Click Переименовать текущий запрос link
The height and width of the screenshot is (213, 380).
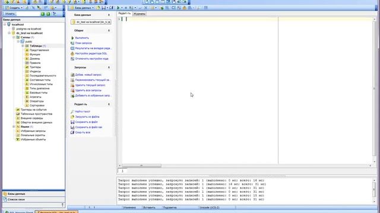pos(93,80)
